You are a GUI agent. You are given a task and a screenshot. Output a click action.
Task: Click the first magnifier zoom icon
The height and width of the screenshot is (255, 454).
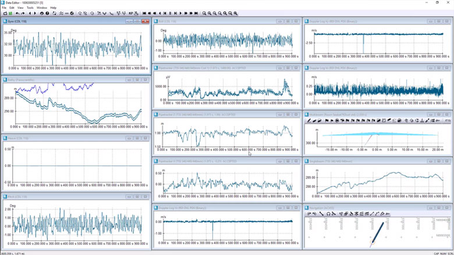[x=204, y=13]
